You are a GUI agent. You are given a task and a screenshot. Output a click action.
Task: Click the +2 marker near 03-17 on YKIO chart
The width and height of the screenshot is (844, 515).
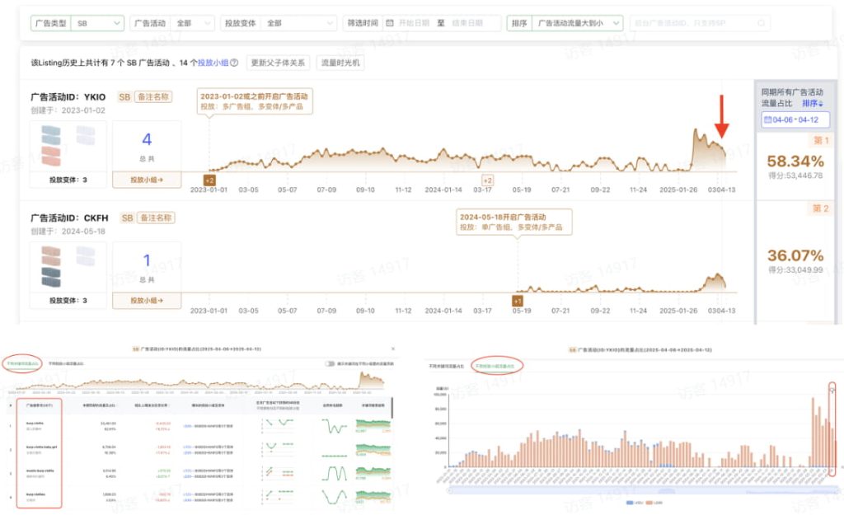487,180
